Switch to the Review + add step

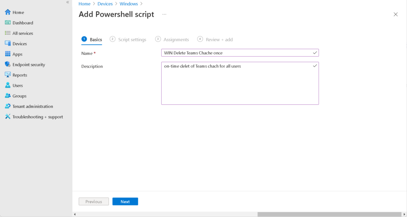click(215, 39)
